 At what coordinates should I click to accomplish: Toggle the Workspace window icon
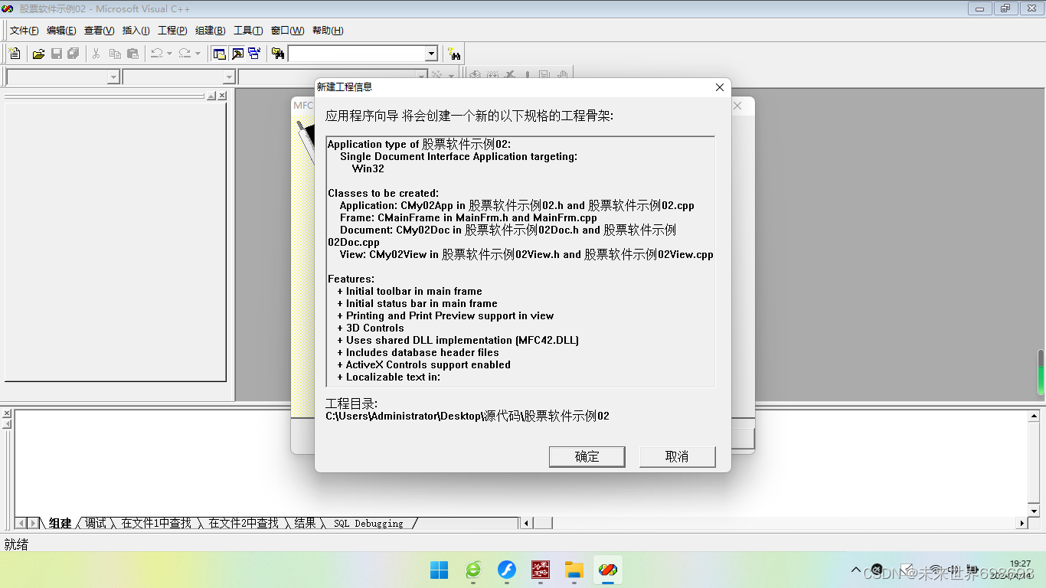(x=220, y=54)
